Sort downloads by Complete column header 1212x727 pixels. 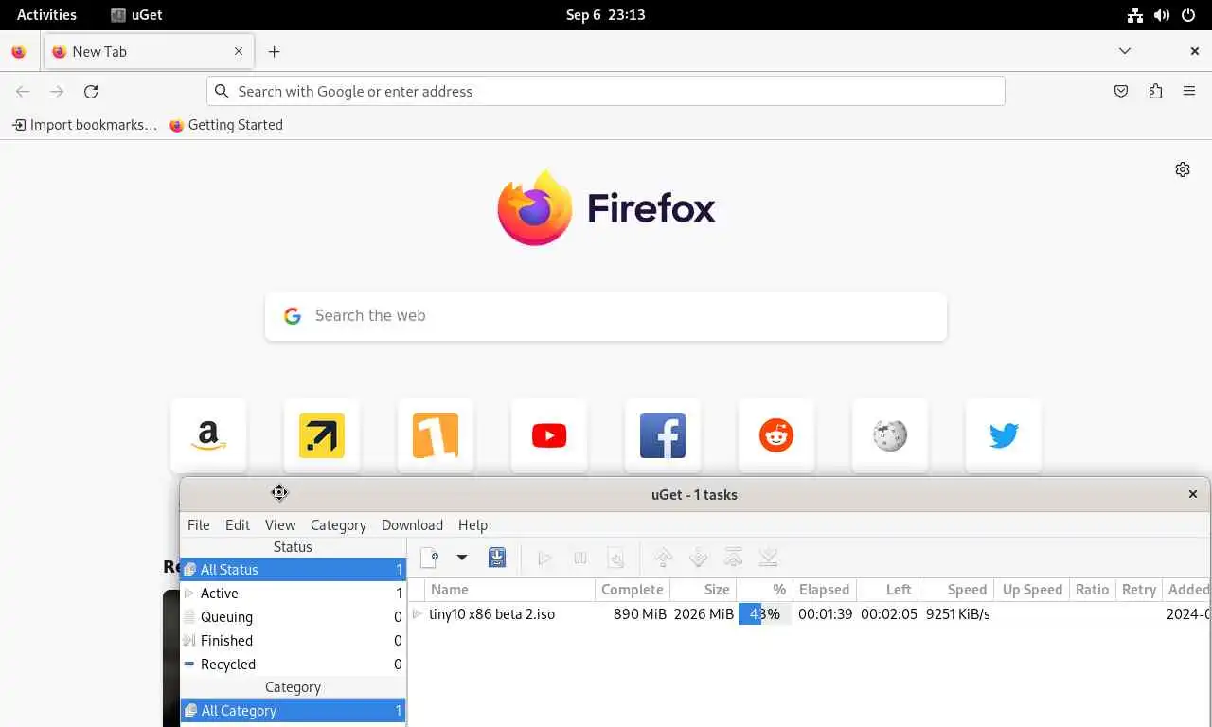tap(633, 590)
